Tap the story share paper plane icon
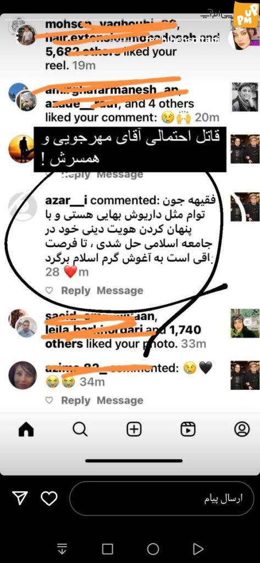 coord(20,498)
